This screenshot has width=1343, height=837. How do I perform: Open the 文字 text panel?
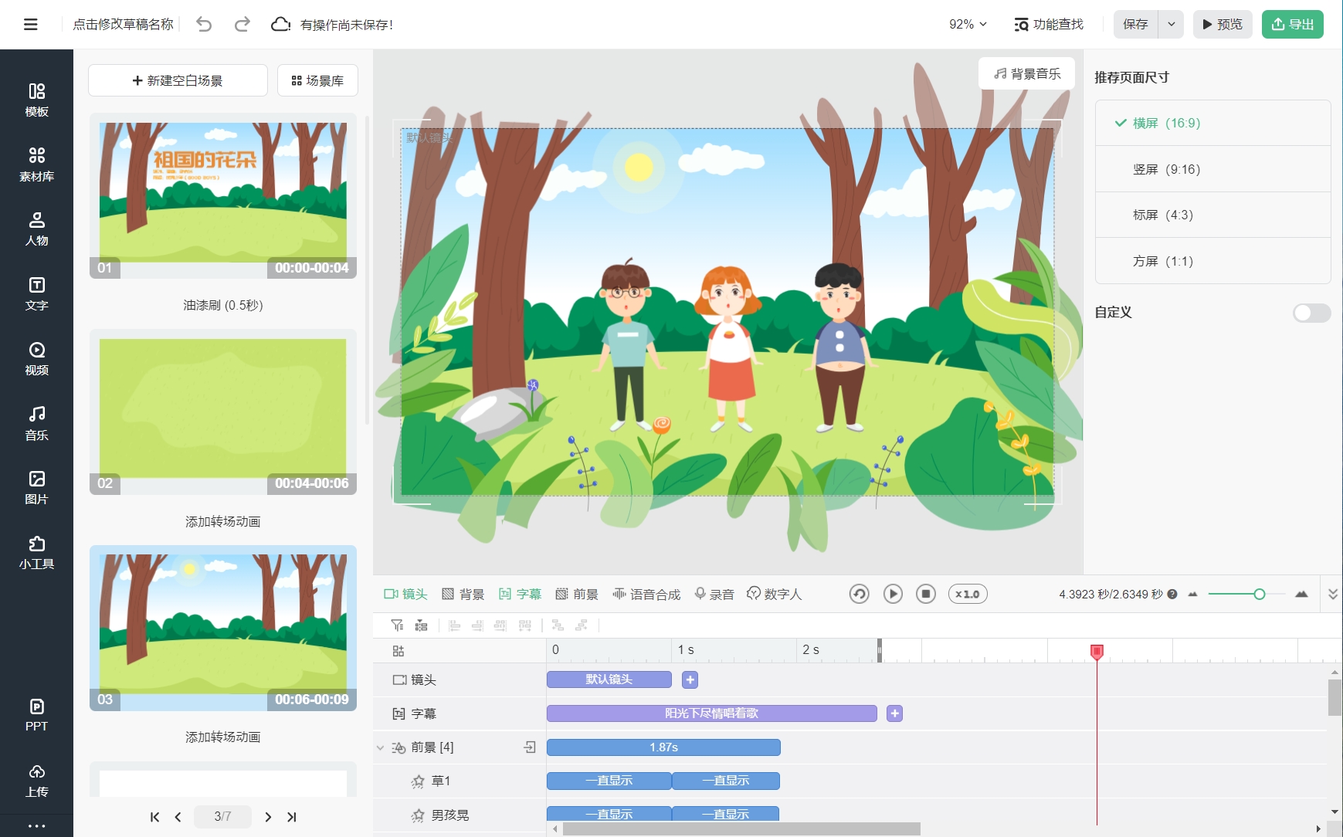pyautogui.click(x=36, y=293)
